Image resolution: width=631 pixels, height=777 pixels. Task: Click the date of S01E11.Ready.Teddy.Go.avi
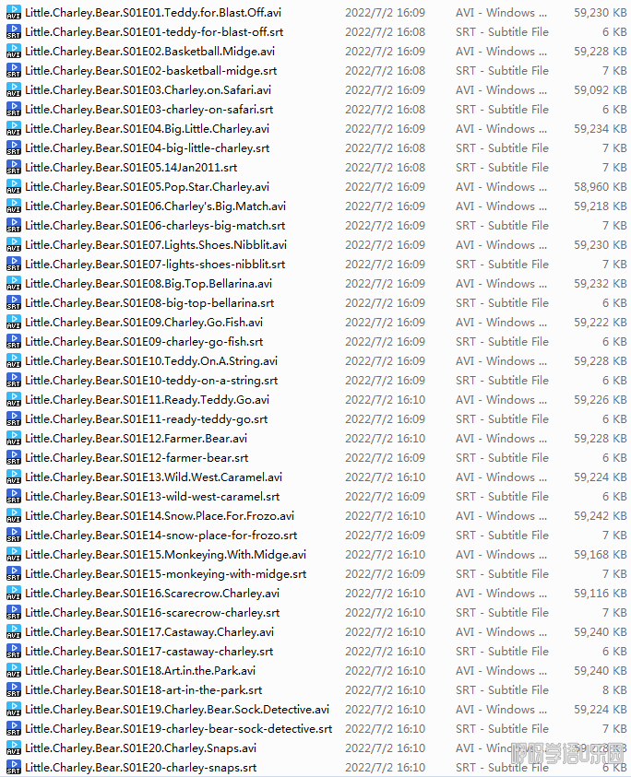click(x=385, y=399)
